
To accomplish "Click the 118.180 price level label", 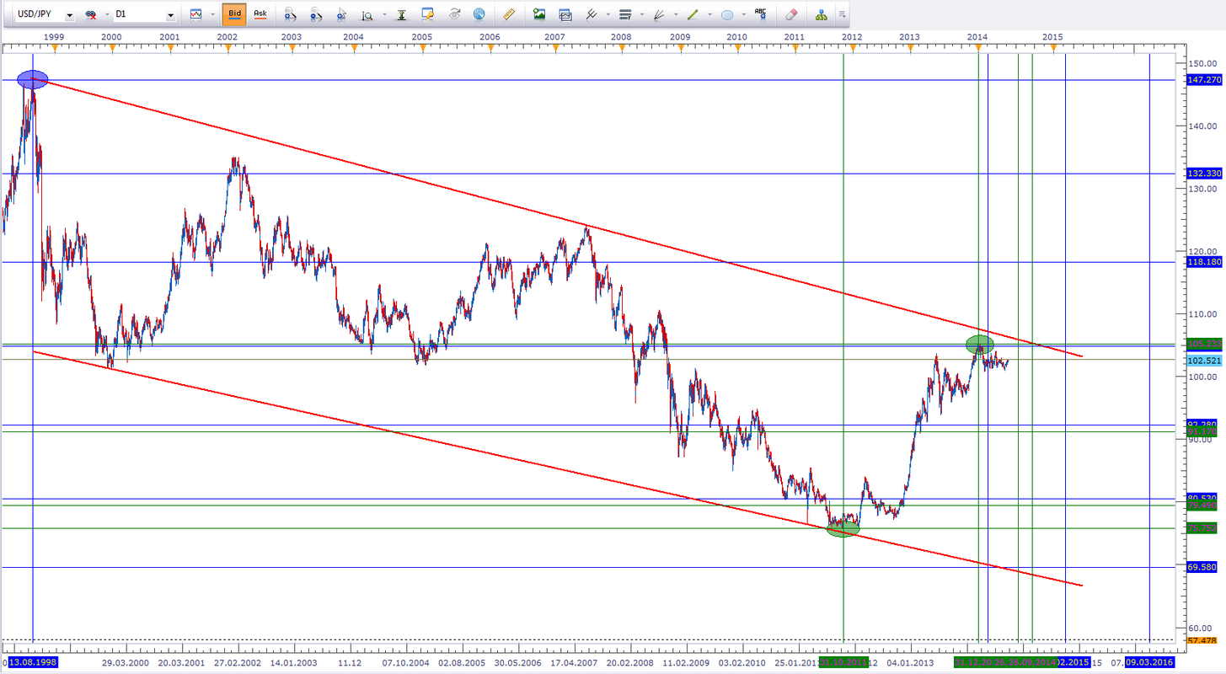I will pyautogui.click(x=1204, y=262).
